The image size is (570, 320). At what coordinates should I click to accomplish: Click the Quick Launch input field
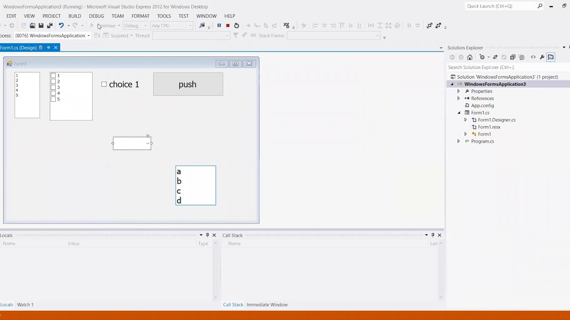pos(501,6)
